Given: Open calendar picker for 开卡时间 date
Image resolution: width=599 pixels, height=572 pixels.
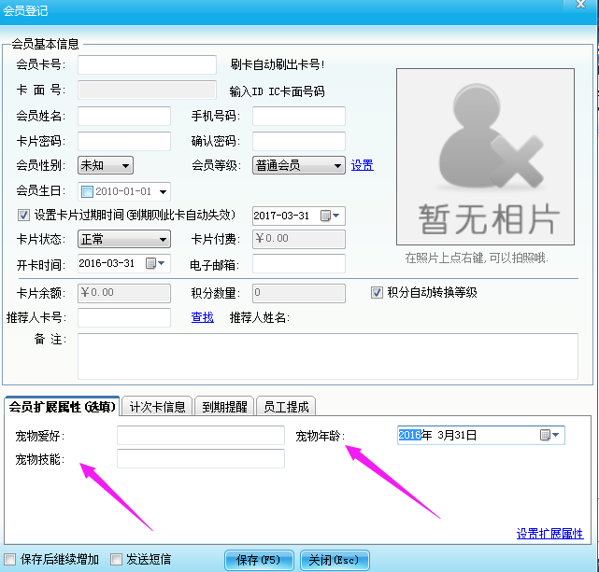Looking at the screenshot, I should coord(155,263).
